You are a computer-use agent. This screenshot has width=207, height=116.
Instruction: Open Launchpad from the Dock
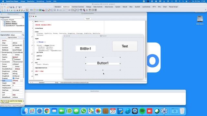(x=32, y=111)
